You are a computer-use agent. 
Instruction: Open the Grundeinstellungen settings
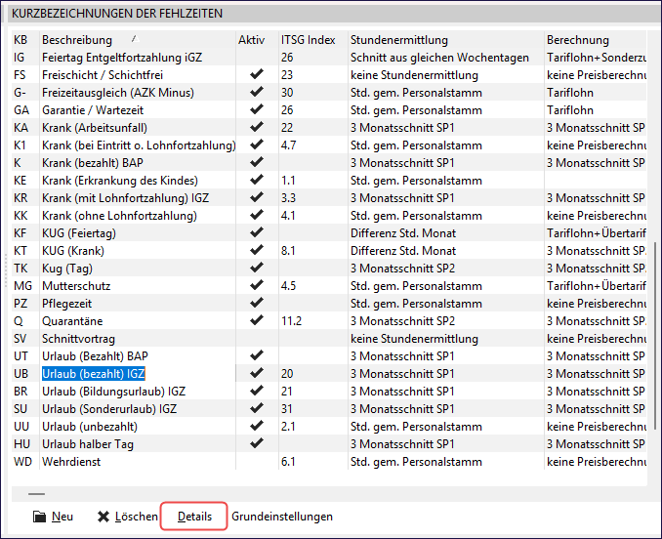282,517
